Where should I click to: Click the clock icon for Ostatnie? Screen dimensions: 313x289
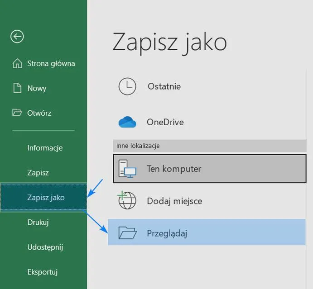(127, 86)
